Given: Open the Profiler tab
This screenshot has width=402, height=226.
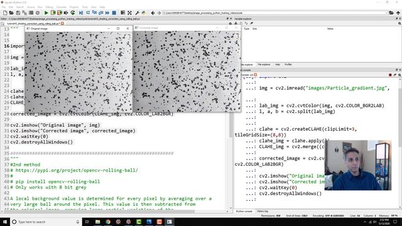Looking at the screenshot, I should point(288,65).
